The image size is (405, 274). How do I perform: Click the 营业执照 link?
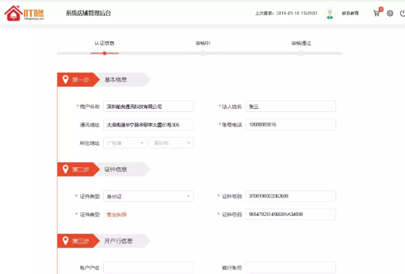116,214
